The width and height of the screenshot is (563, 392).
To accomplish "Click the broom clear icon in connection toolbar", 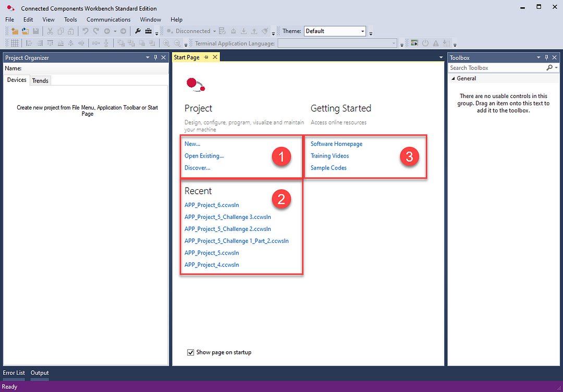I will [265, 31].
